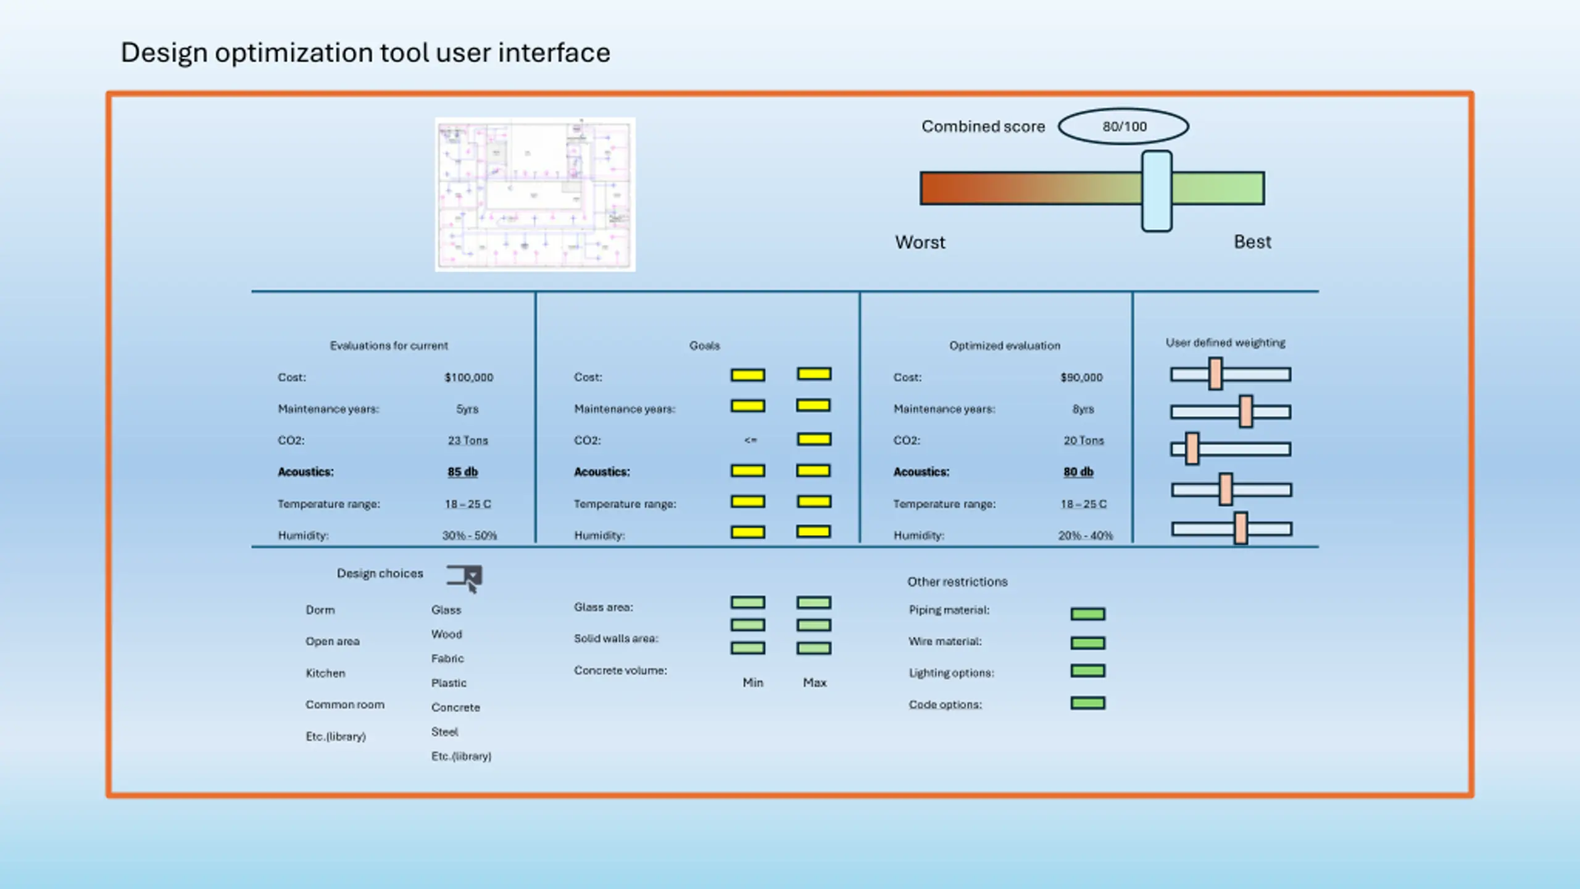Select Etc.(library) below Common room
This screenshot has height=889, width=1580.
[336, 737]
